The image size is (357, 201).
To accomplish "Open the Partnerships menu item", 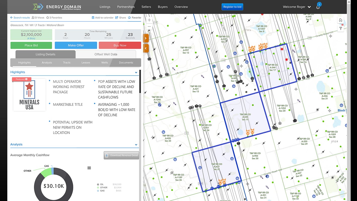I will tap(126, 7).
